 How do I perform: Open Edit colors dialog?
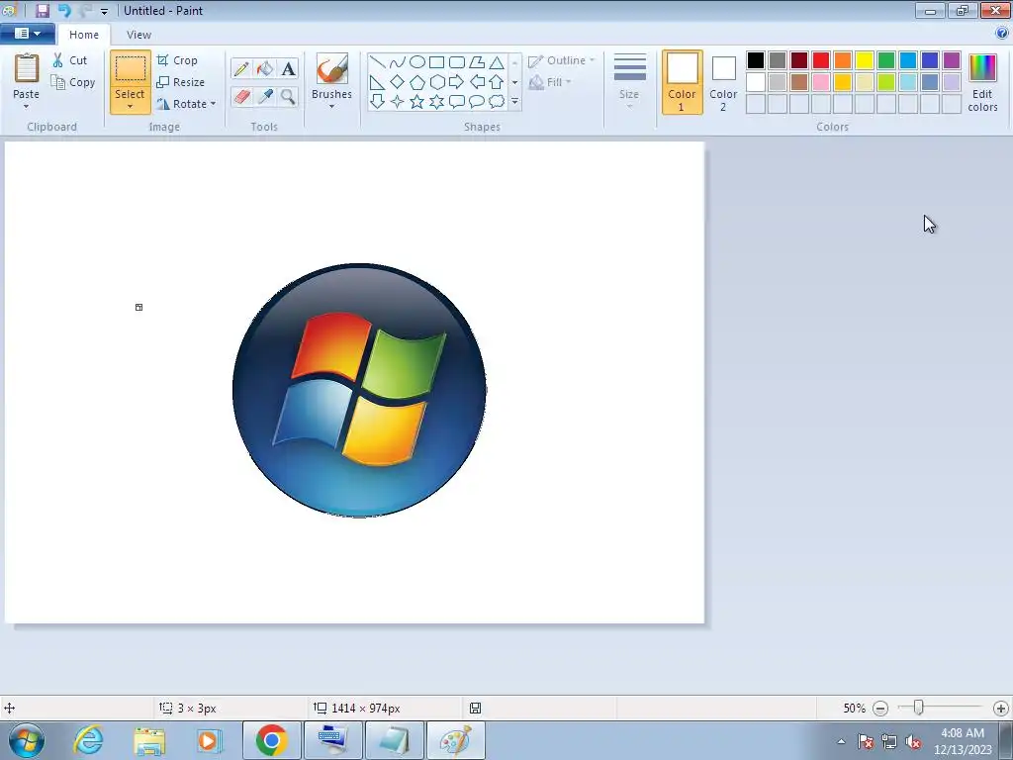coord(982,83)
